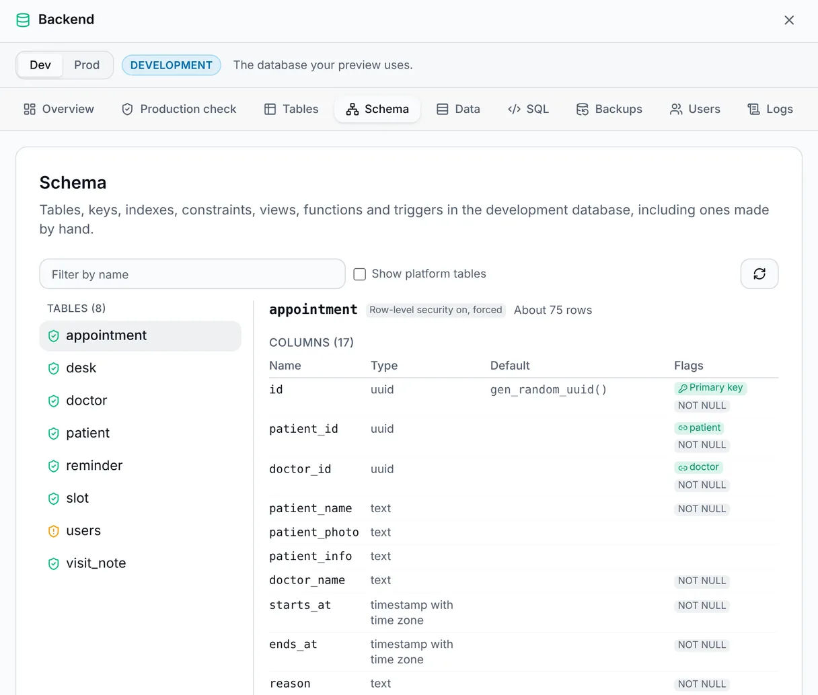Open the Backups tab
This screenshot has height=695, width=818.
pyautogui.click(x=609, y=109)
